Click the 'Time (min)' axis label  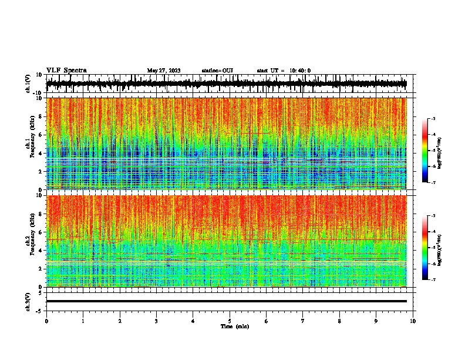tap(235, 326)
